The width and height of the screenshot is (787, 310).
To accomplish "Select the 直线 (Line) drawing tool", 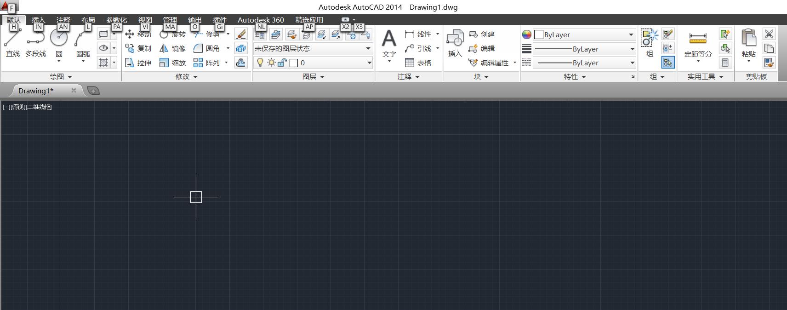I will (x=12, y=43).
